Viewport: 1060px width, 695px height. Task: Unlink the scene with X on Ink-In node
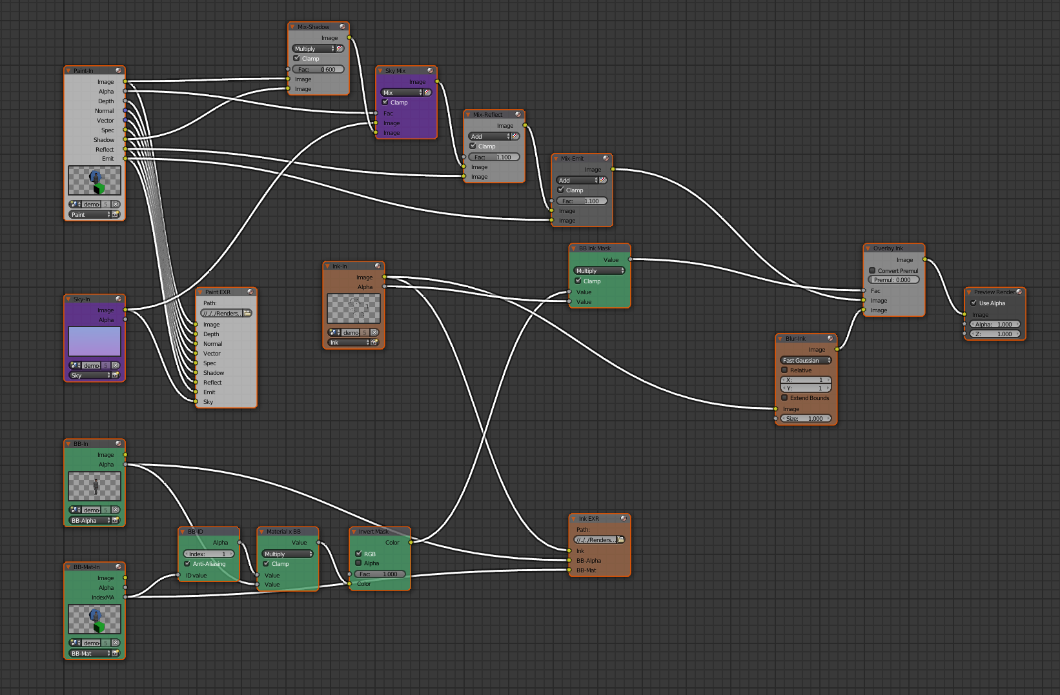(374, 332)
